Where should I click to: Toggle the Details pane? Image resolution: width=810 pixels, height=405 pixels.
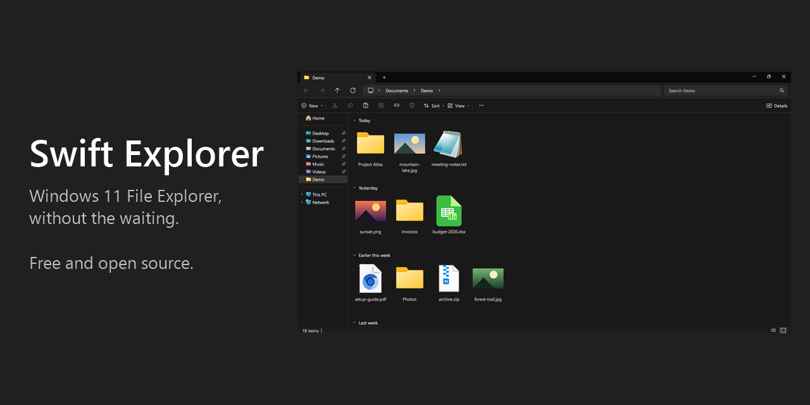pyautogui.click(x=777, y=106)
